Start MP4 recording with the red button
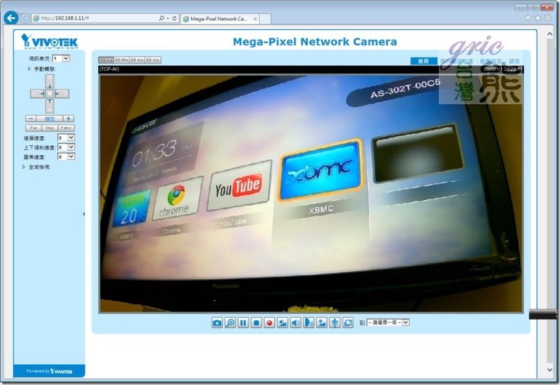This screenshot has width=560, height=385. tap(270, 322)
